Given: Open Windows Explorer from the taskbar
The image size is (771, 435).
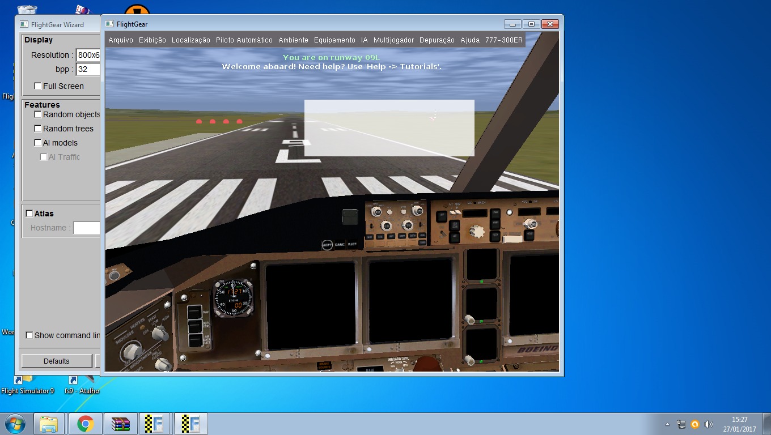Looking at the screenshot, I should coord(49,424).
